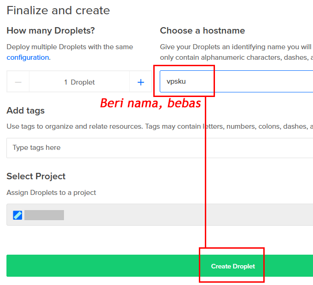Screen dimensions: 313x285
Task: Click the 'Add tags' heading
Action: coord(26,111)
